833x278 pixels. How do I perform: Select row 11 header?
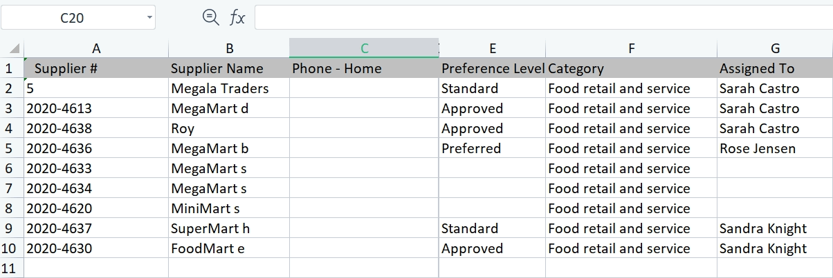pos(12,268)
